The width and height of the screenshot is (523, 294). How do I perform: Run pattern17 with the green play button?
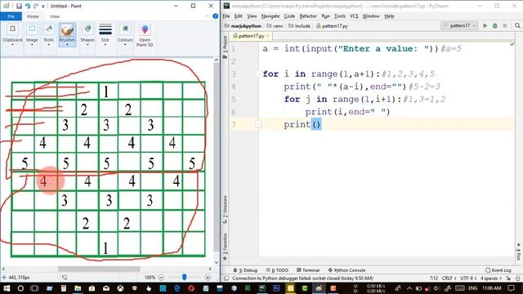(x=485, y=25)
